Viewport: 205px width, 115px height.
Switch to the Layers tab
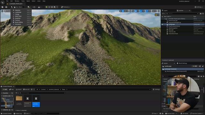pyautogui.click(x=165, y=11)
